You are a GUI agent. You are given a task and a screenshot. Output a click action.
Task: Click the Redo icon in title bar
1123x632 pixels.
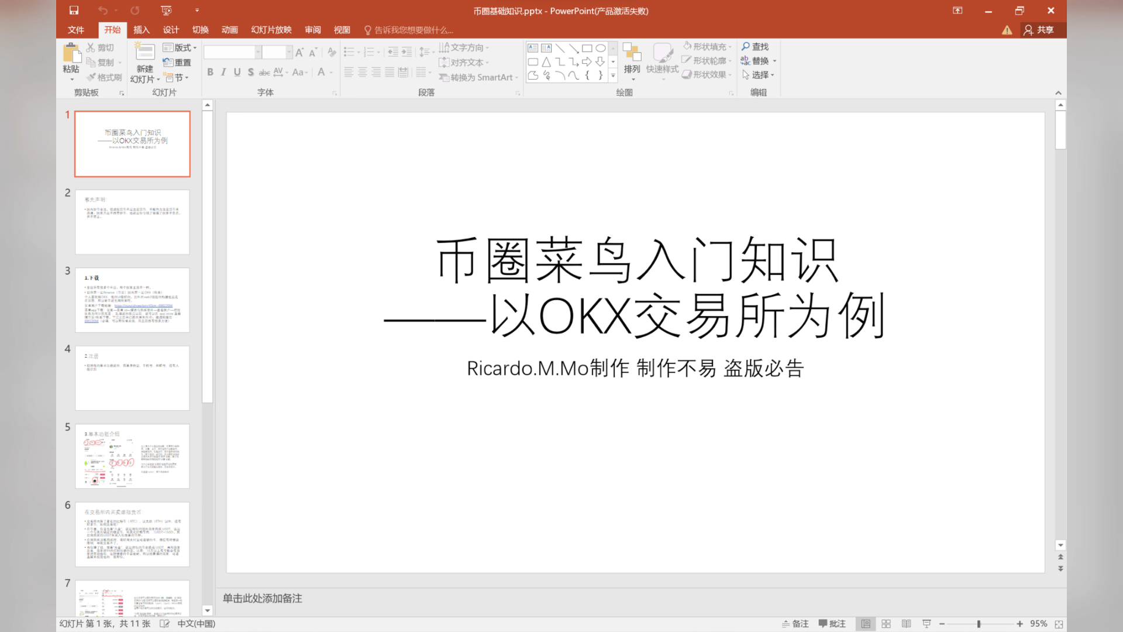tap(135, 11)
